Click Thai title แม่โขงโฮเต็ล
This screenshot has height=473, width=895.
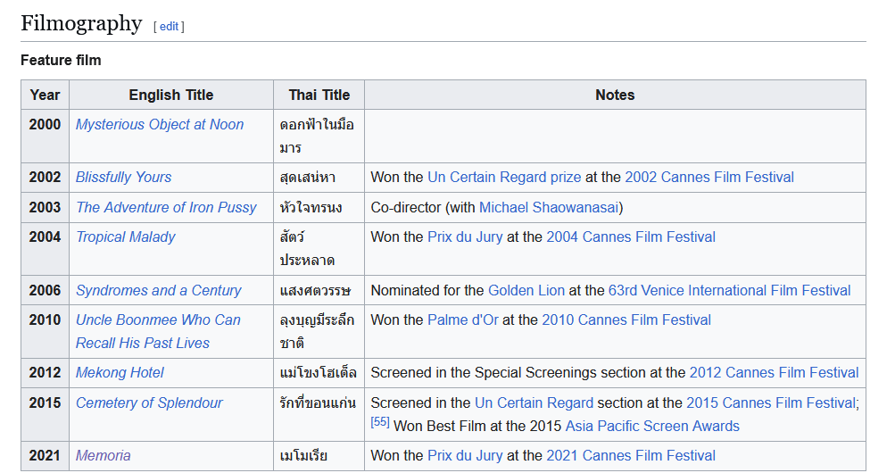tap(318, 372)
